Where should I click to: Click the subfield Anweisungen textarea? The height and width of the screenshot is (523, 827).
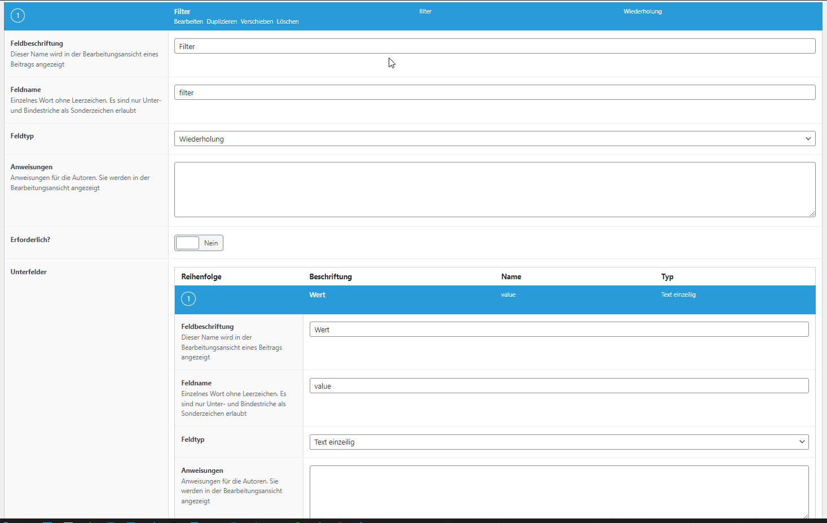(558, 491)
